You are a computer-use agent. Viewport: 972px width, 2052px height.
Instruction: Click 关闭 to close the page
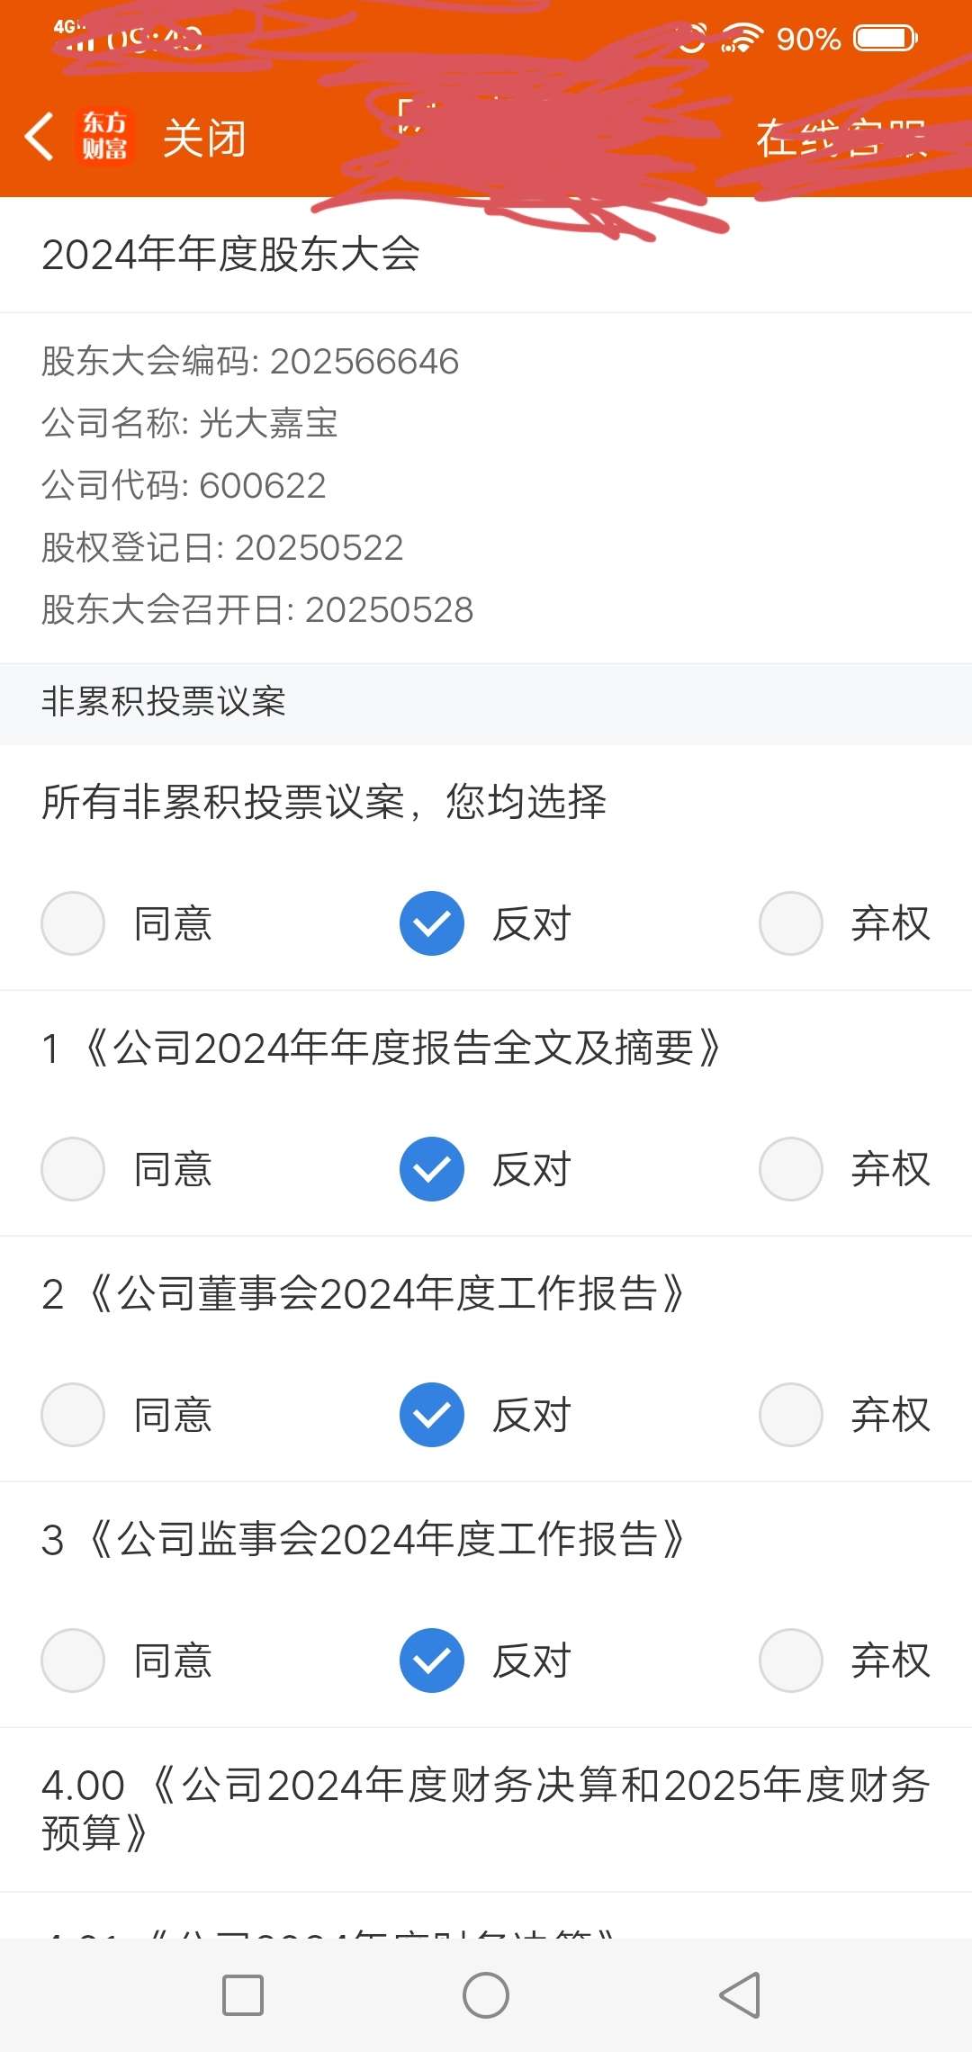[204, 138]
